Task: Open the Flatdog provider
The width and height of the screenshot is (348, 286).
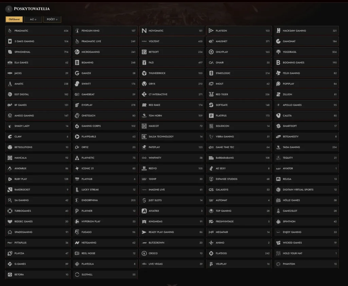Action: (239, 253)
